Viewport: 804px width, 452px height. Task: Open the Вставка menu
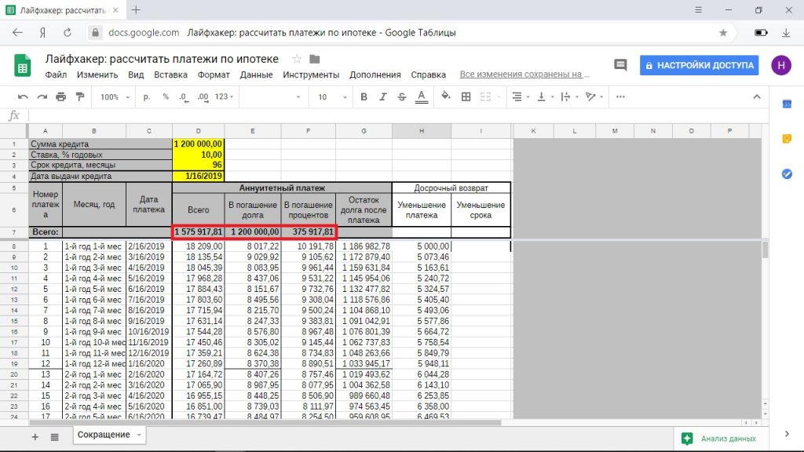pos(170,75)
